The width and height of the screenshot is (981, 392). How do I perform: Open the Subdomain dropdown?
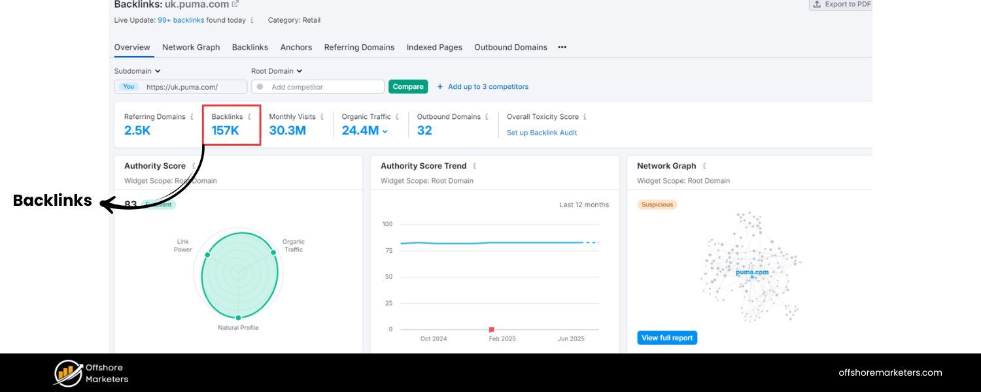click(x=137, y=71)
